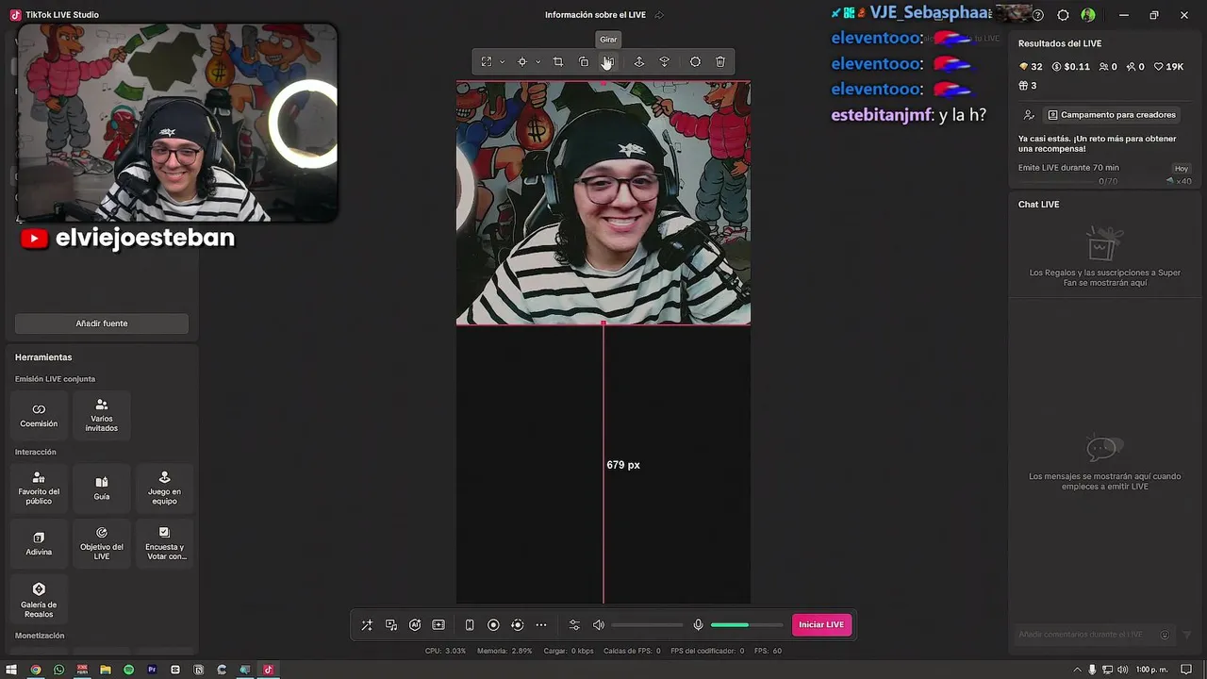Toggle the portrait phone orientation icon

point(470,625)
